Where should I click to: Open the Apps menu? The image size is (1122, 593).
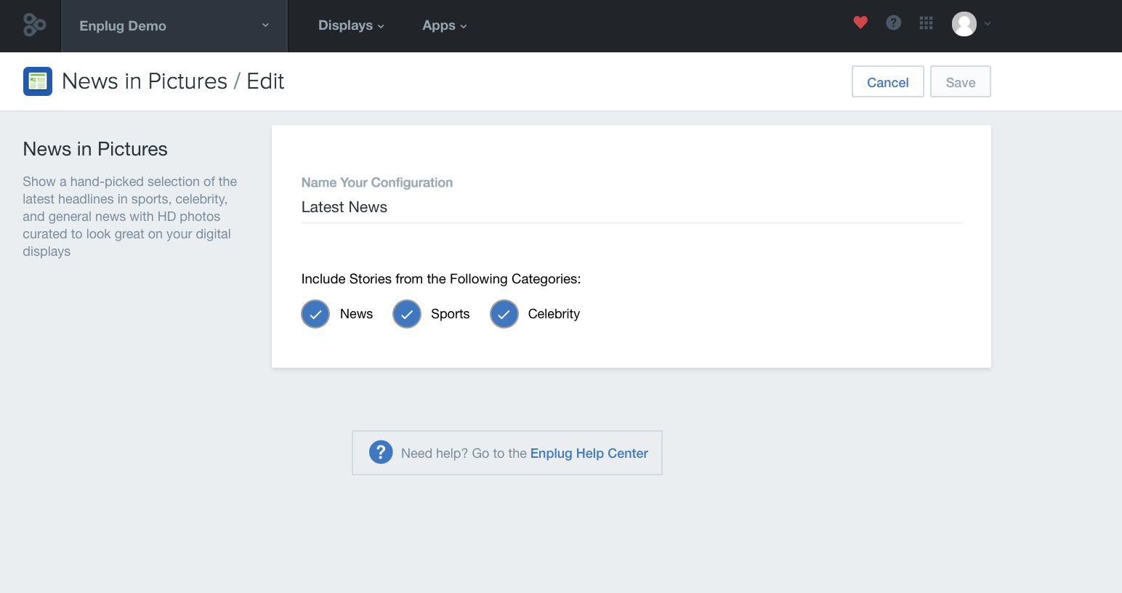point(444,25)
